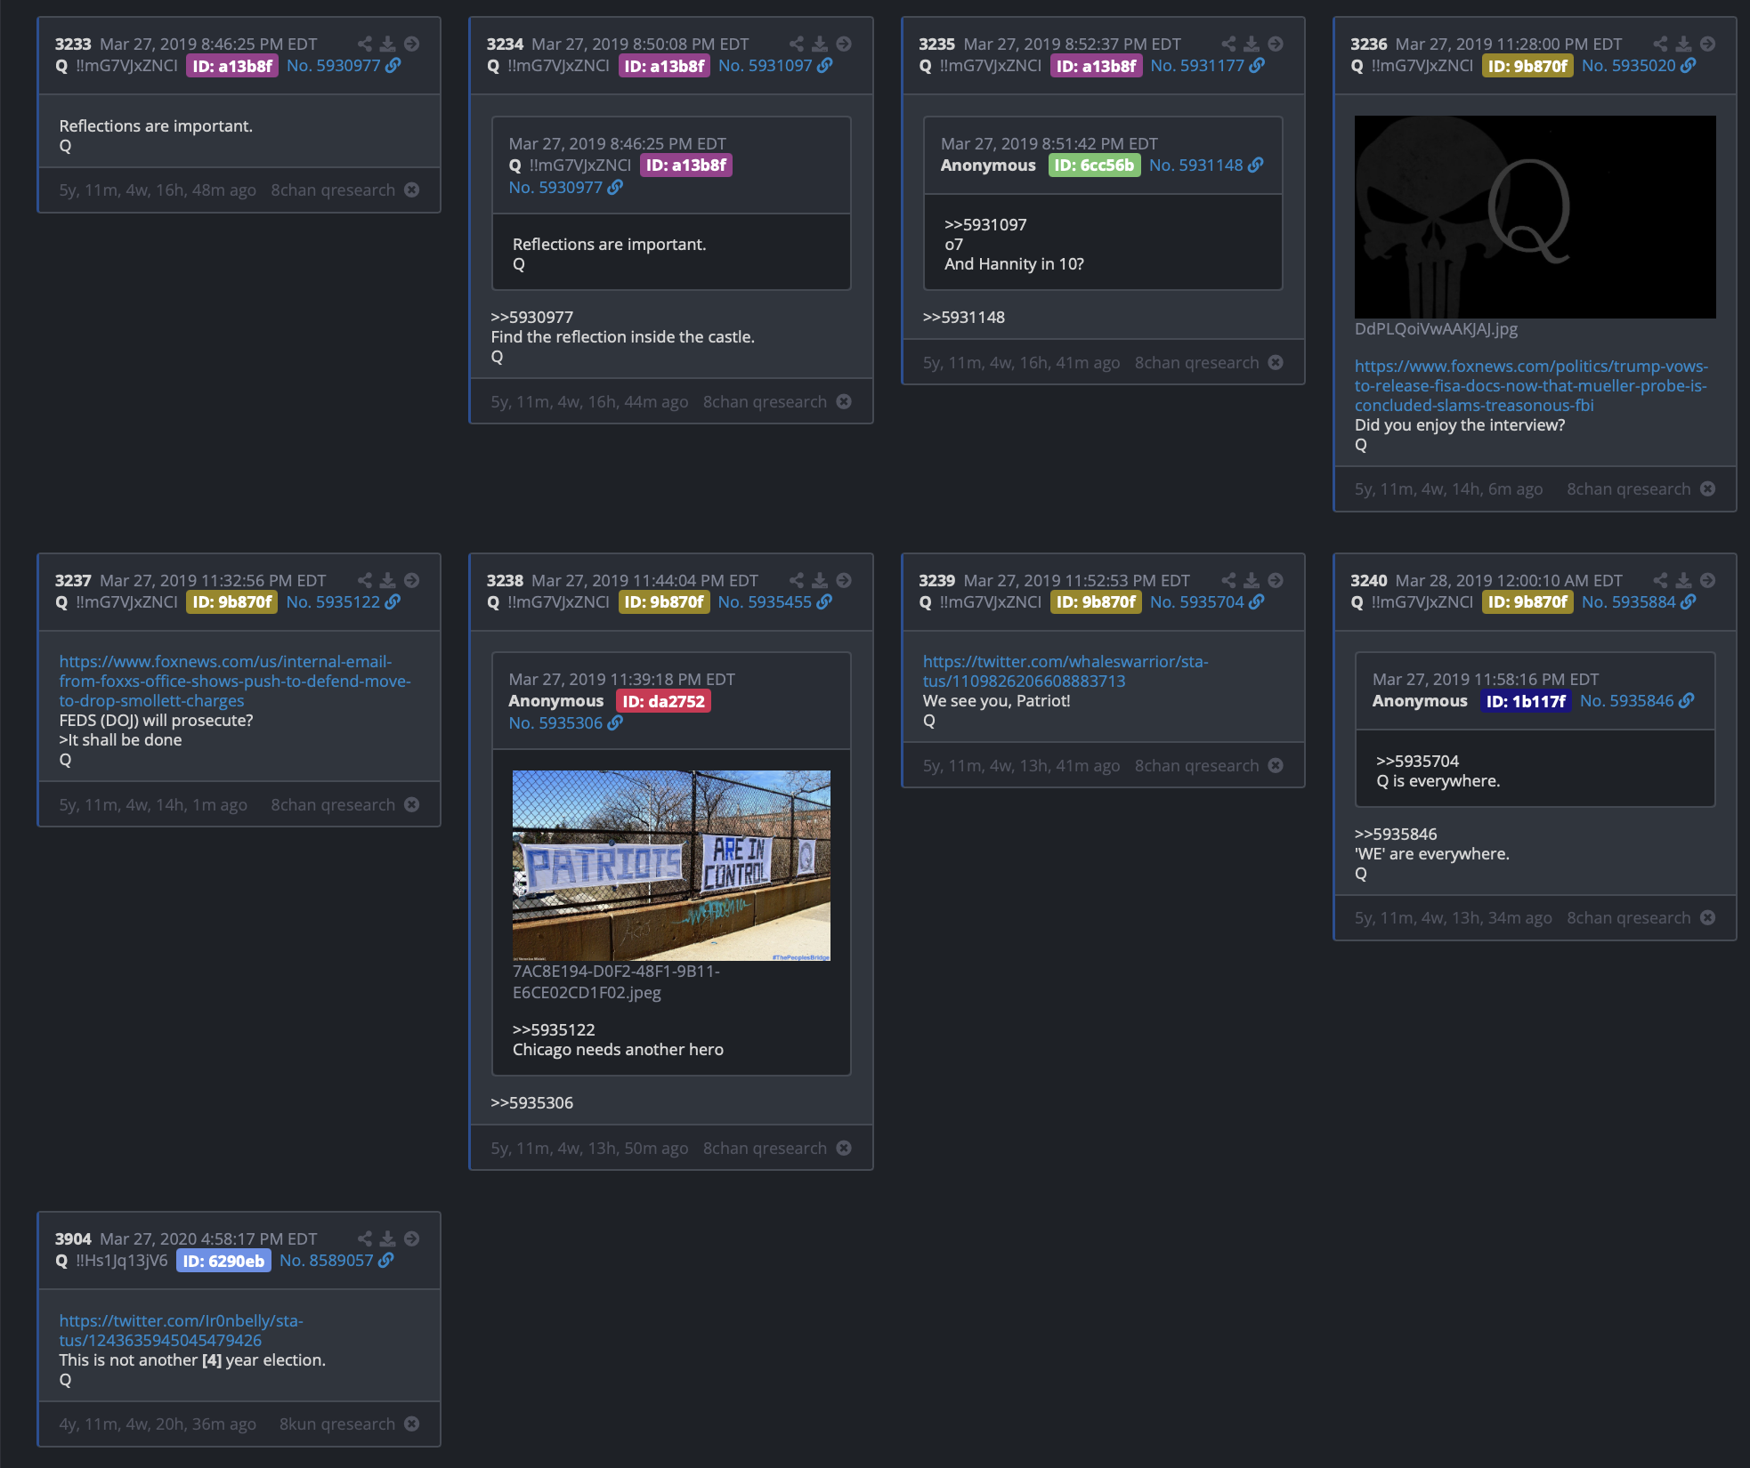Screen dimensions: 1750x1468
Task: Click >>5931148 reference in post 3235
Action: pos(964,318)
